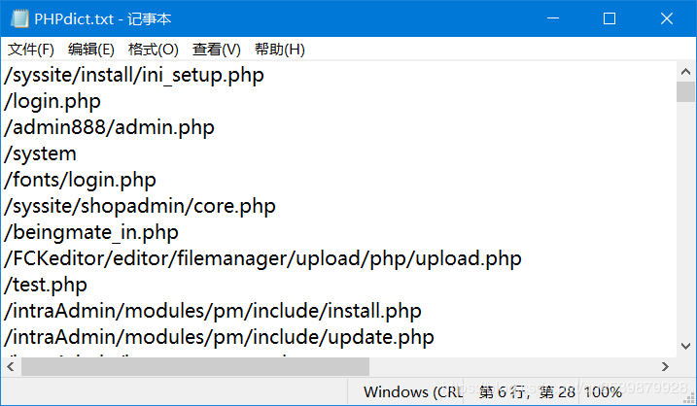The width and height of the screenshot is (697, 406).
Task: Open the 查看(V) menu
Action: point(216,50)
